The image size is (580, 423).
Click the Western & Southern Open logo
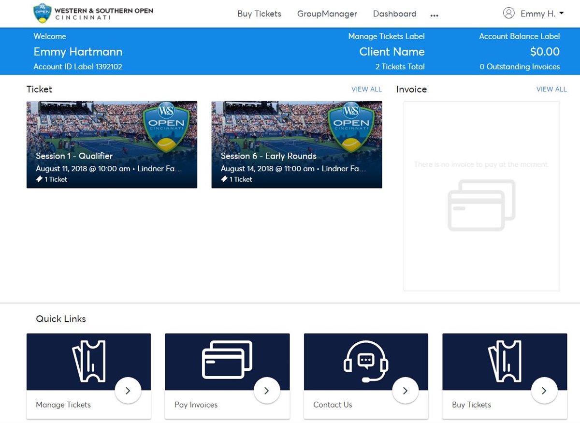click(x=93, y=14)
